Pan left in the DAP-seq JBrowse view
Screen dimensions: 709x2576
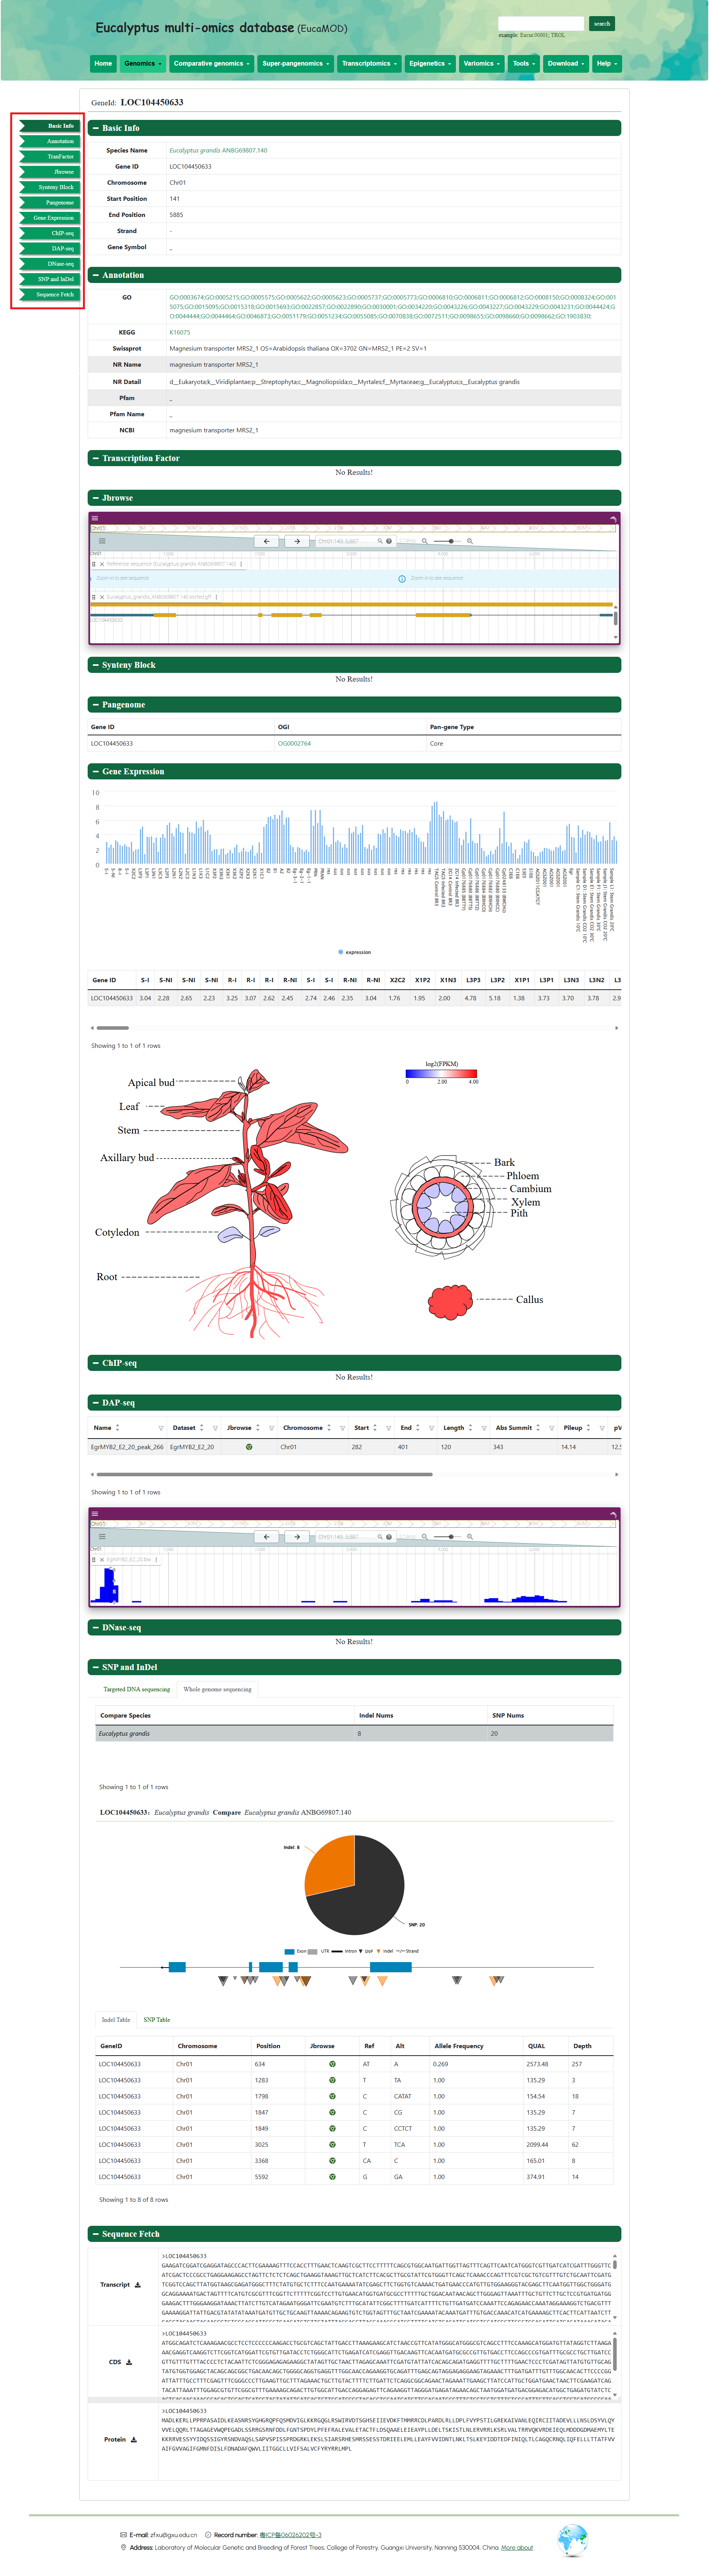click(266, 1537)
